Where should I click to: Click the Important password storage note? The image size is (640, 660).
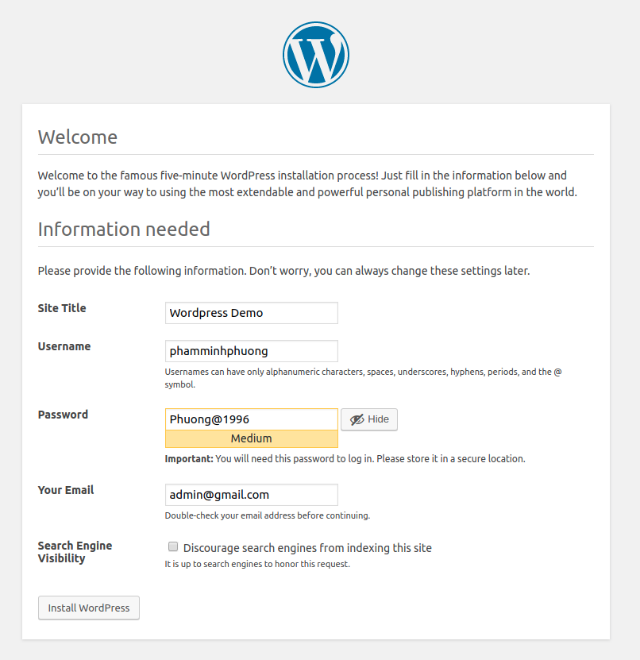345,459
